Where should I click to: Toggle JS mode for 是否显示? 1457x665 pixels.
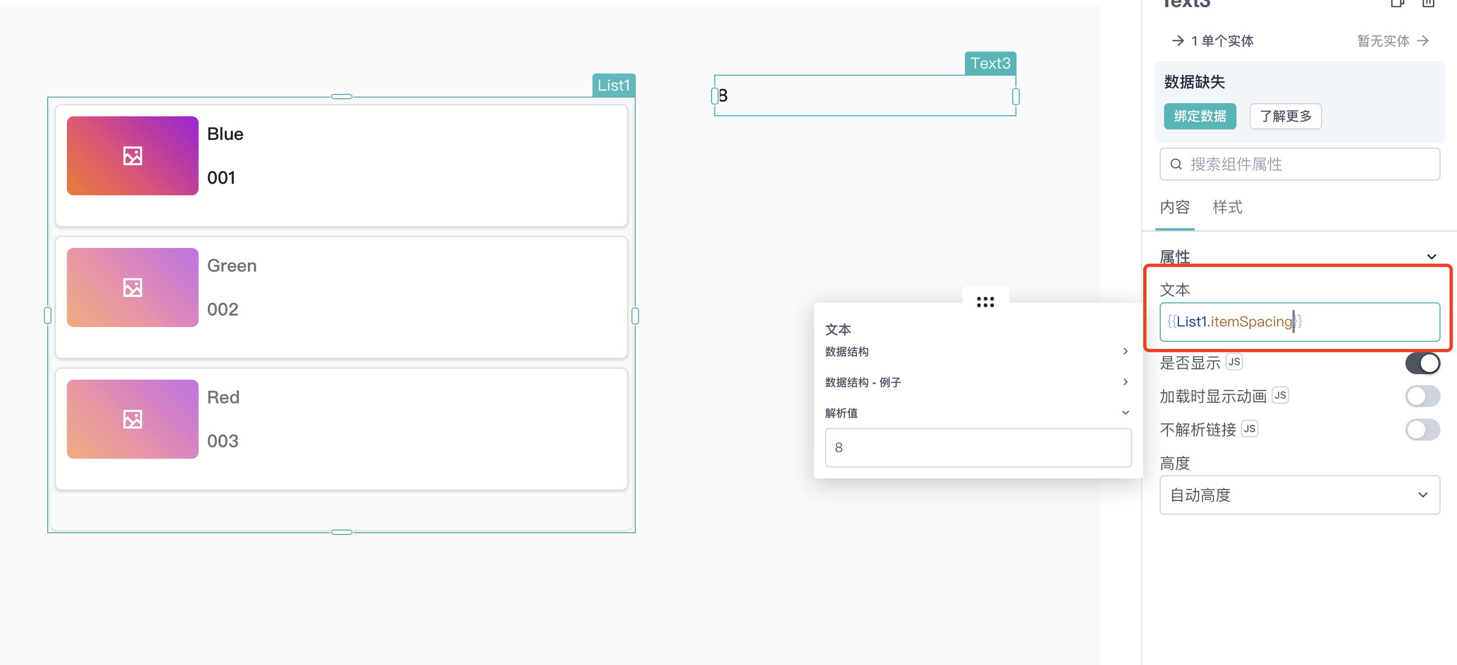[x=1234, y=362]
